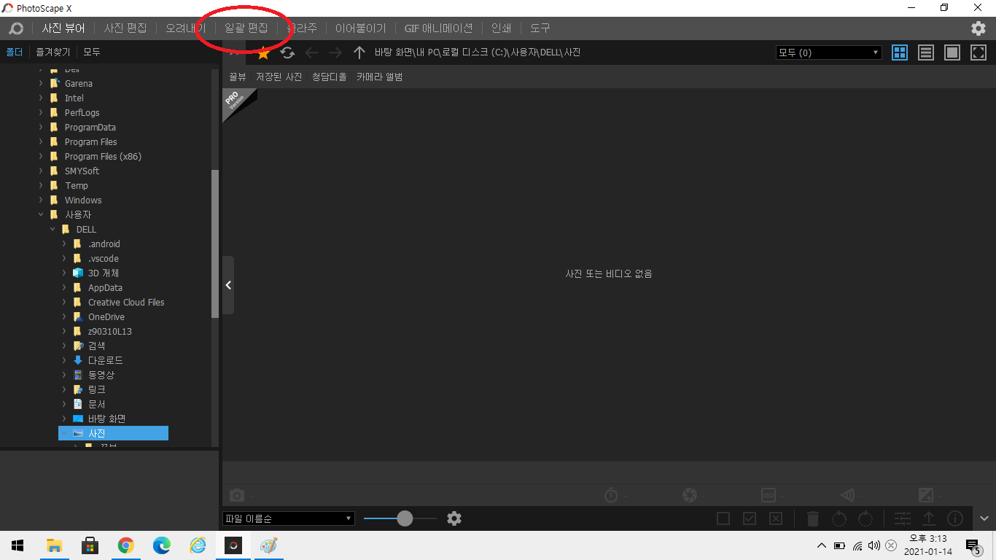Click the folder path breadcrumb text
The image size is (996, 560).
[478, 52]
